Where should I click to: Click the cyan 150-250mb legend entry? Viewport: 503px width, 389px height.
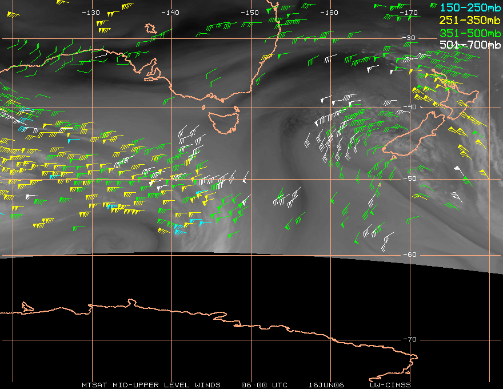[470, 7]
